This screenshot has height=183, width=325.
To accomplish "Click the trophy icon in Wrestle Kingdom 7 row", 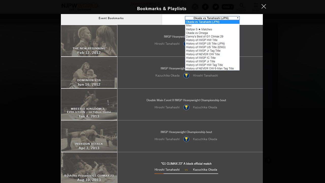I will point(186,107).
